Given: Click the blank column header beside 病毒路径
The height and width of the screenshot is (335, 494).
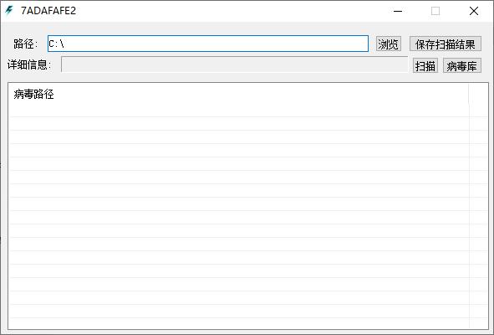Looking at the screenshot, I should [x=478, y=94].
